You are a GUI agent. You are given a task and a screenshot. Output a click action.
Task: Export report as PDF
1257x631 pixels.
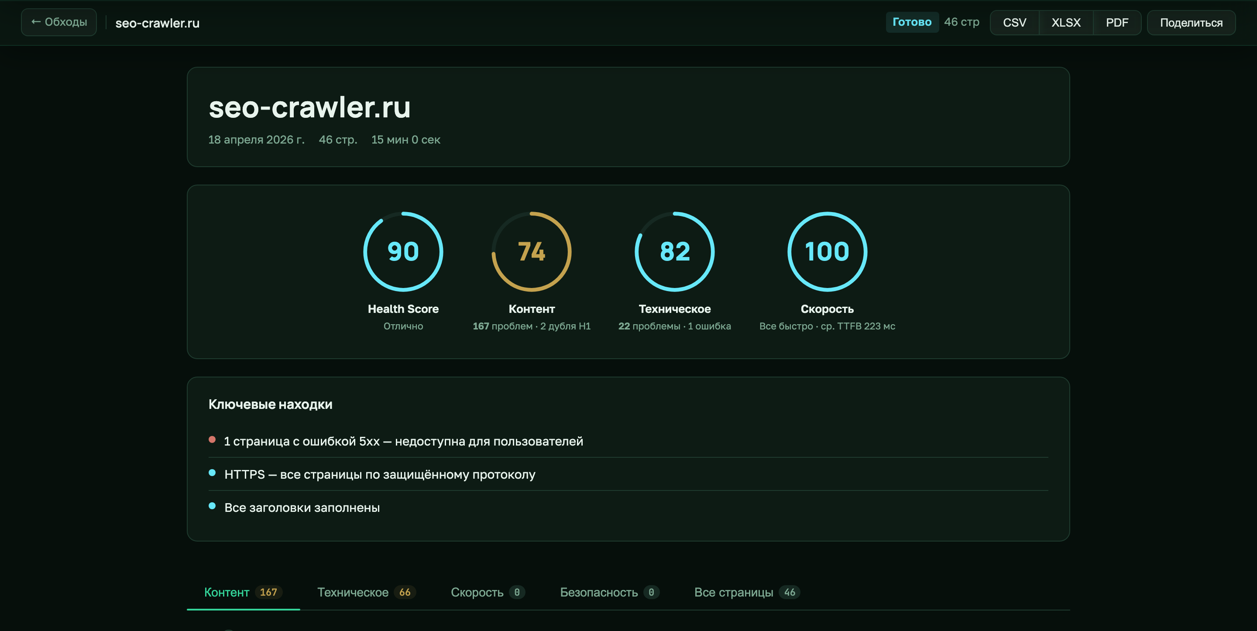click(1117, 22)
